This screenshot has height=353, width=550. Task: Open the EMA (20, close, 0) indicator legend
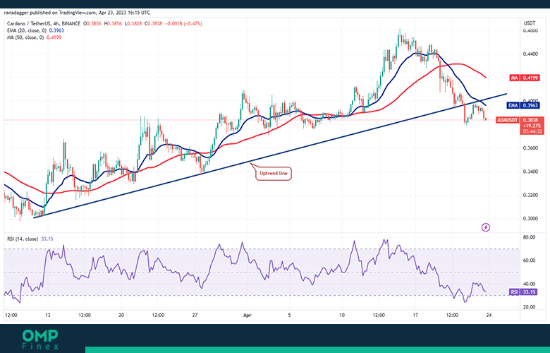(x=35, y=30)
